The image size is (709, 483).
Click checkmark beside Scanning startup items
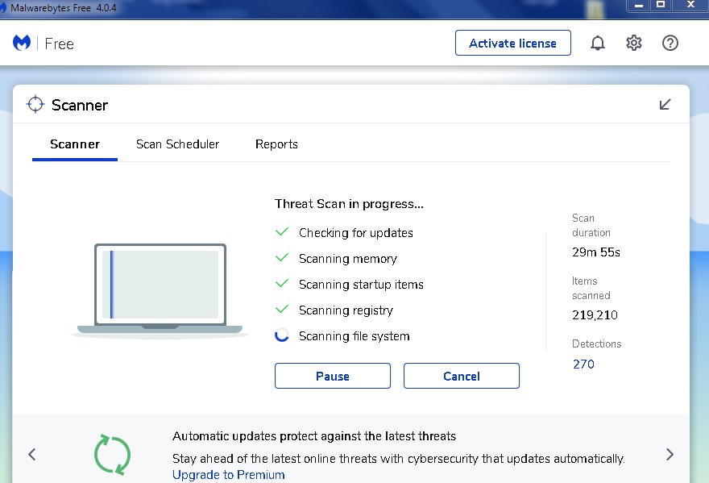coord(282,284)
